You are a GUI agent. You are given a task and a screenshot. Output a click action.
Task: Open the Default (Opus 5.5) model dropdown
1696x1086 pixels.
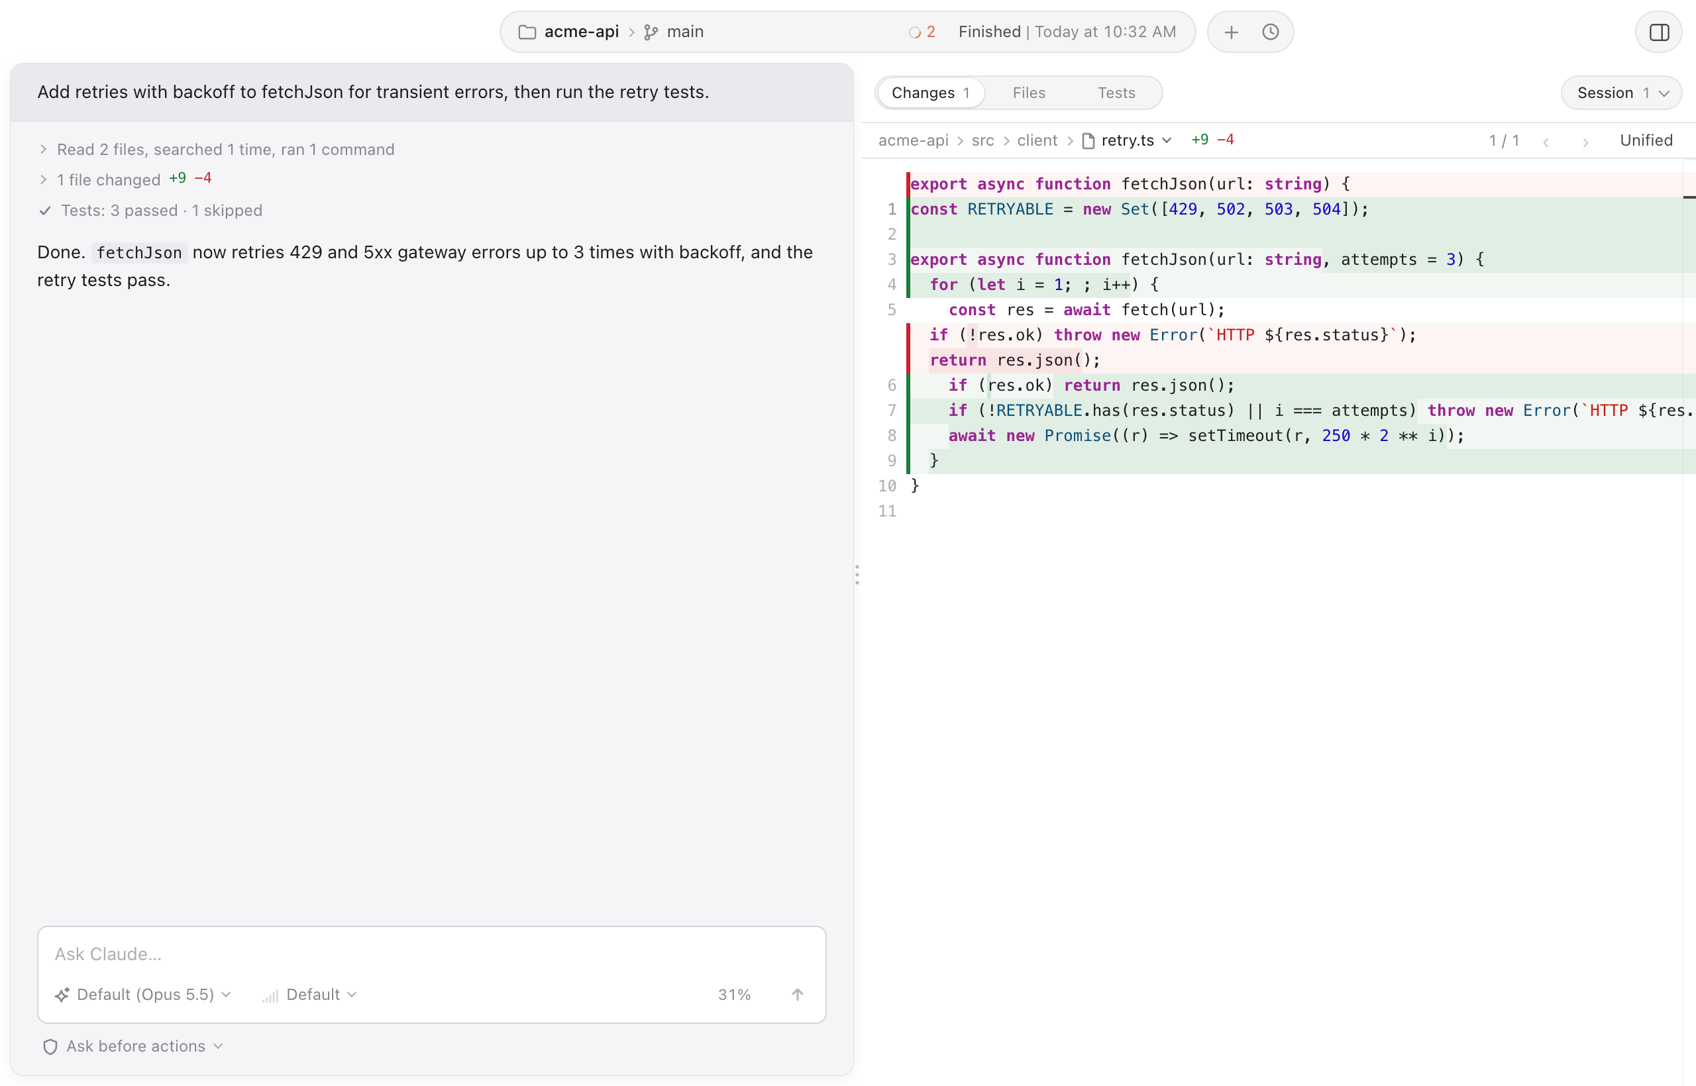[143, 995]
